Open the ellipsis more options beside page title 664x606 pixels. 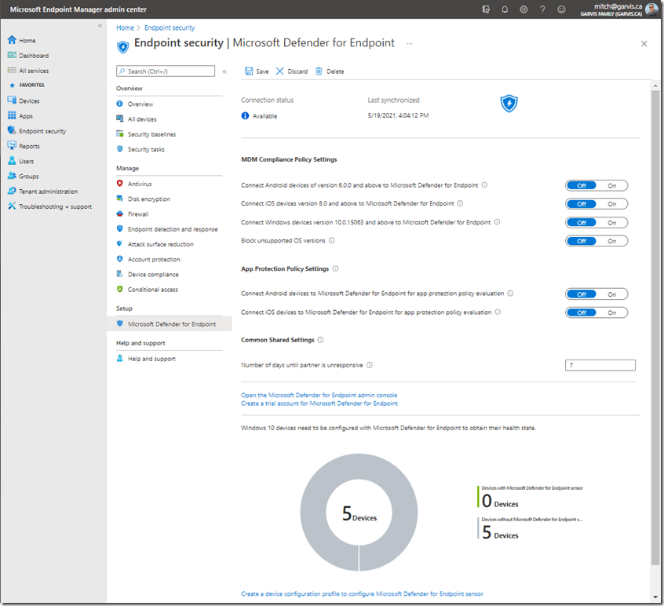[409, 44]
